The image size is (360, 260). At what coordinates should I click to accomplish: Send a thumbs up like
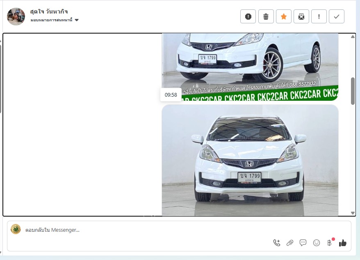click(x=343, y=243)
